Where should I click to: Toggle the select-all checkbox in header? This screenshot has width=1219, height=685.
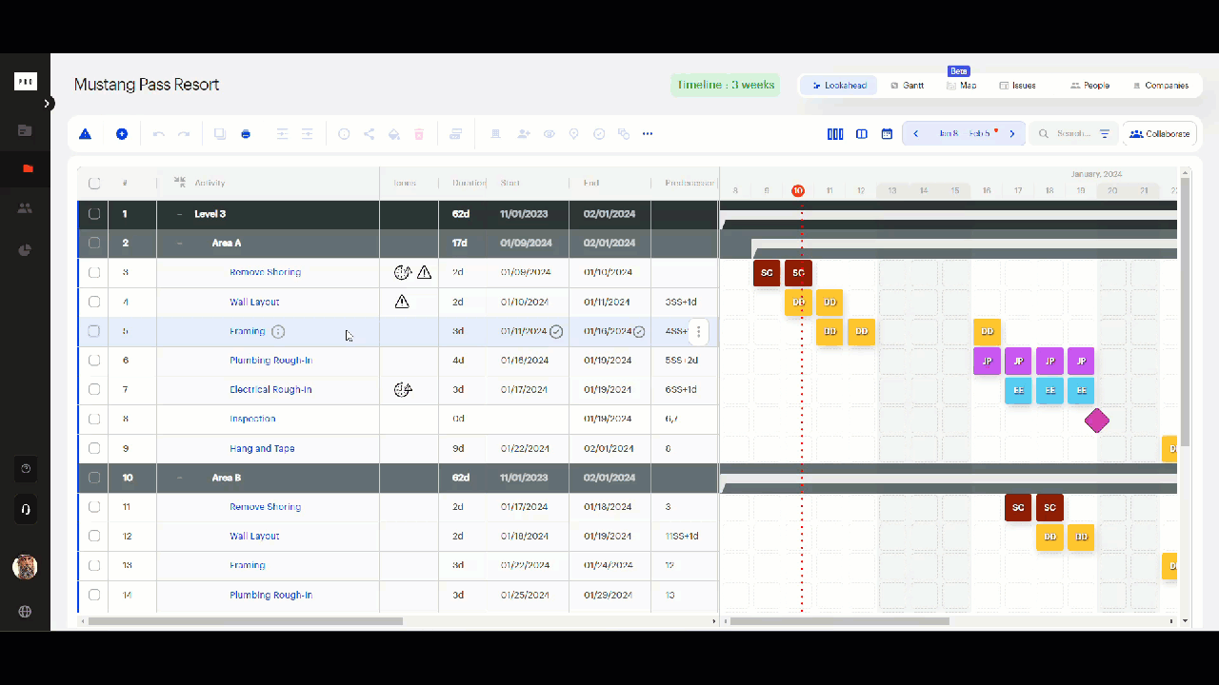[94, 184]
